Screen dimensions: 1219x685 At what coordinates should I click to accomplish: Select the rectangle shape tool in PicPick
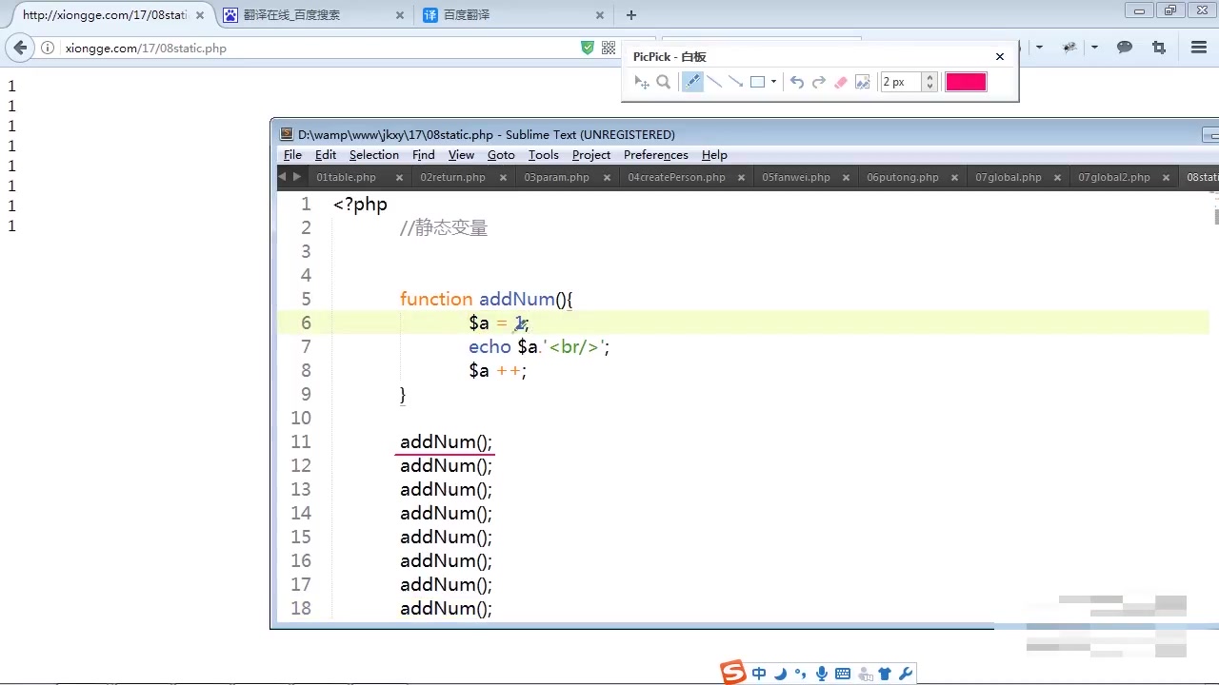tap(757, 82)
